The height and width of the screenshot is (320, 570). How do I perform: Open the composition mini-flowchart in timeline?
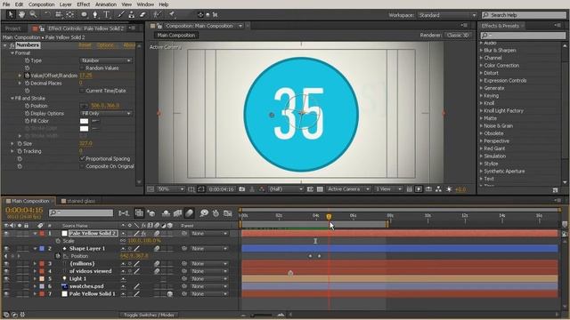(124, 213)
